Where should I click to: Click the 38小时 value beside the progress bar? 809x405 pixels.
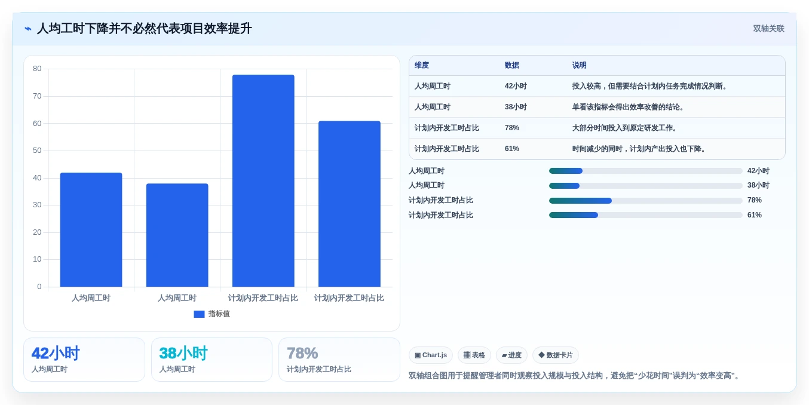[x=758, y=186]
